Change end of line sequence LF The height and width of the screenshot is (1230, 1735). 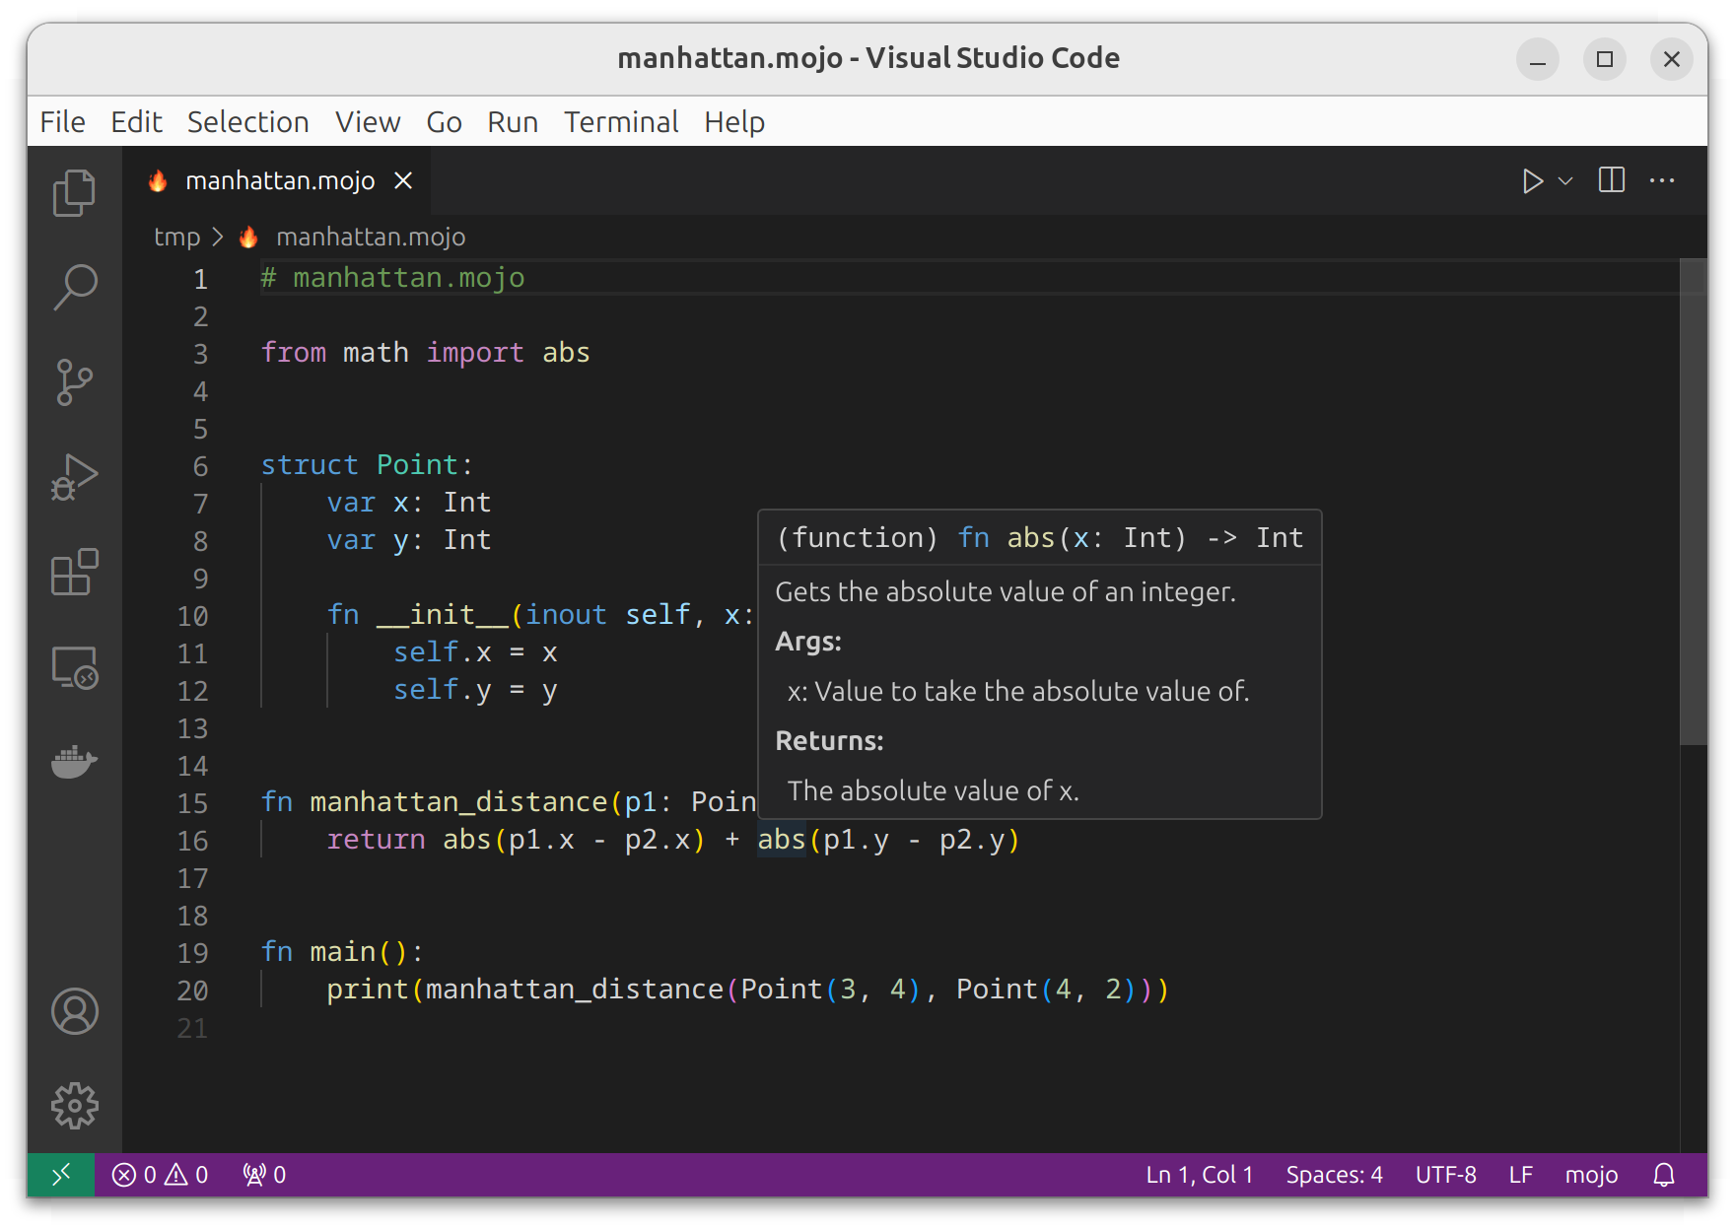click(1520, 1175)
